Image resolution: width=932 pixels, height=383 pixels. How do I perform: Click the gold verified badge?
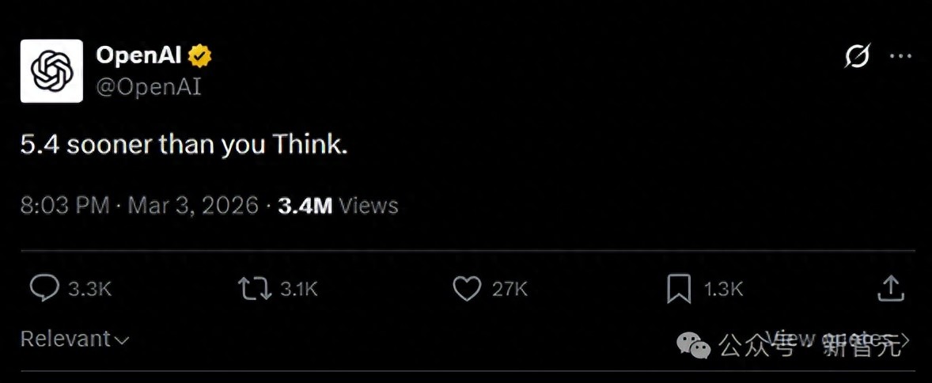[200, 56]
